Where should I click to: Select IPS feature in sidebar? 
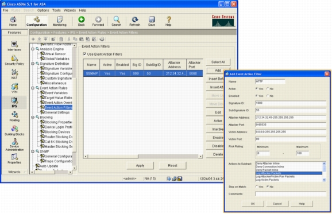pyautogui.click(x=14, y=103)
